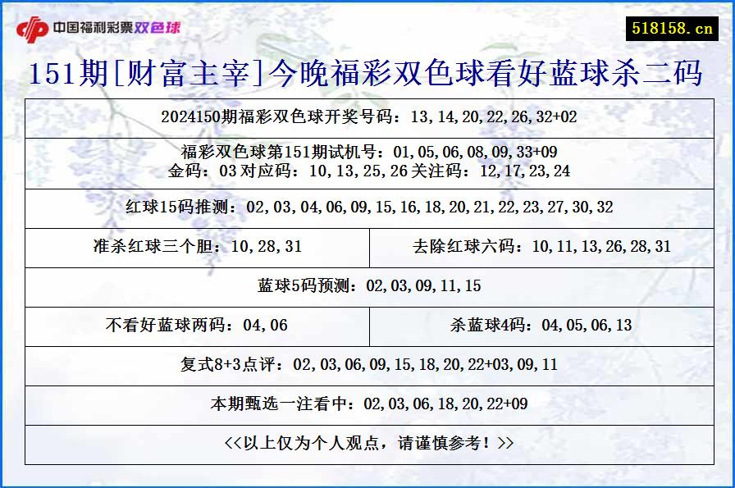Click the 准杀红球三个胆 cell

tap(197, 245)
